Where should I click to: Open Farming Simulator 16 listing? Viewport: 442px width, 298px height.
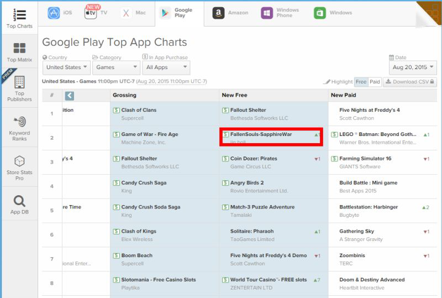pos(365,159)
